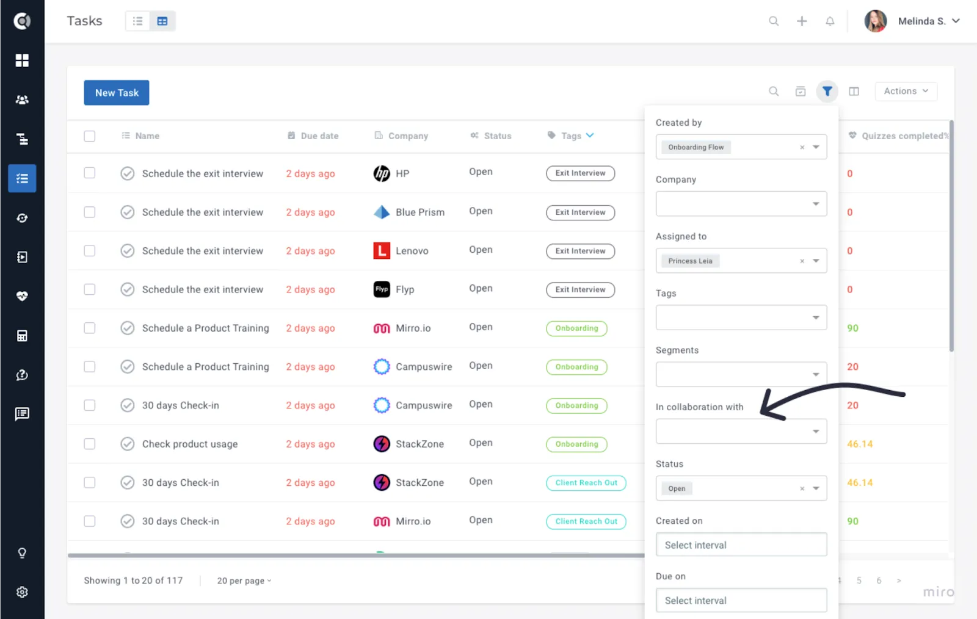Click the notification bell icon
Screen dimensions: 977x619
(x=830, y=21)
